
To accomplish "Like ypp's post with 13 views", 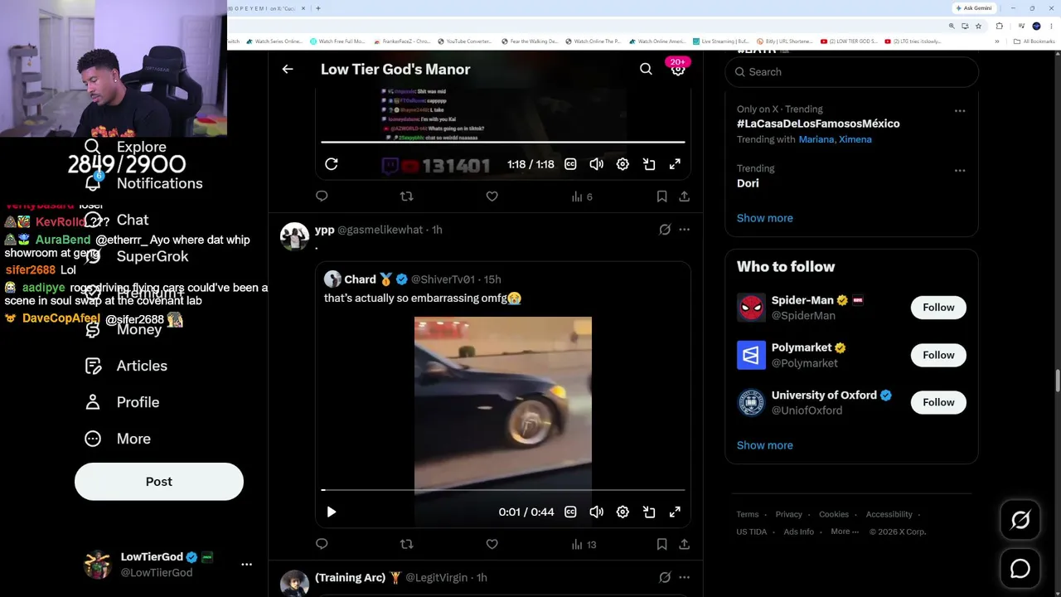I will pyautogui.click(x=492, y=544).
